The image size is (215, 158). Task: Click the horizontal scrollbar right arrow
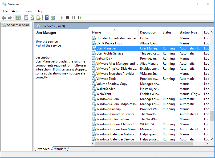[207, 143]
